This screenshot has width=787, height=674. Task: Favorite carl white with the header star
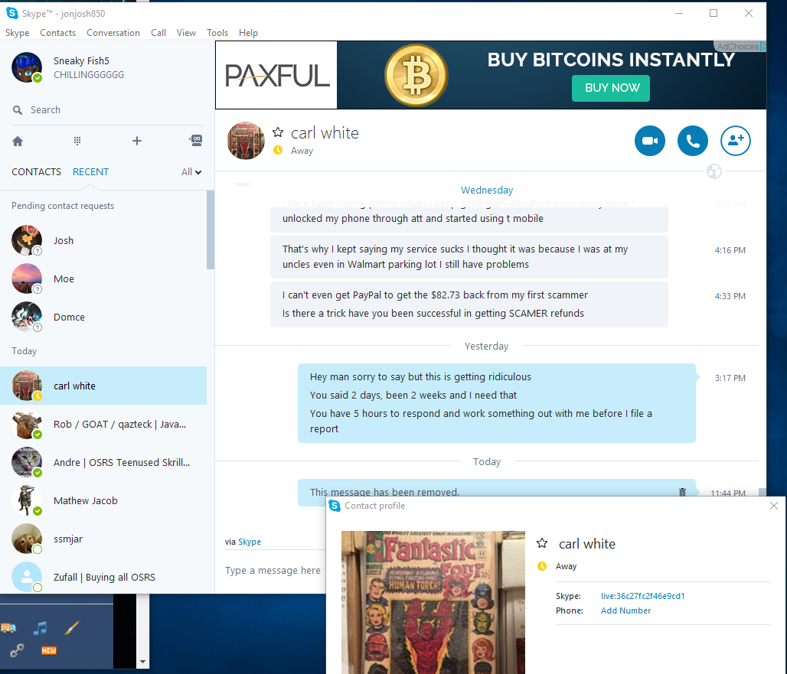(x=278, y=132)
